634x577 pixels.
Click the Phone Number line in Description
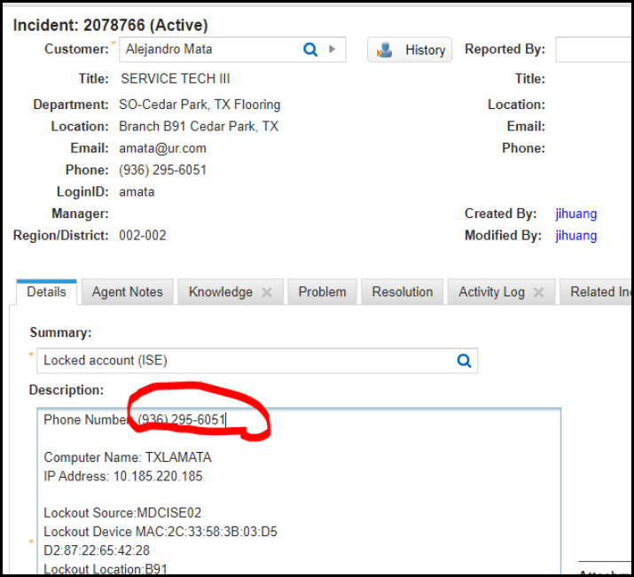133,419
